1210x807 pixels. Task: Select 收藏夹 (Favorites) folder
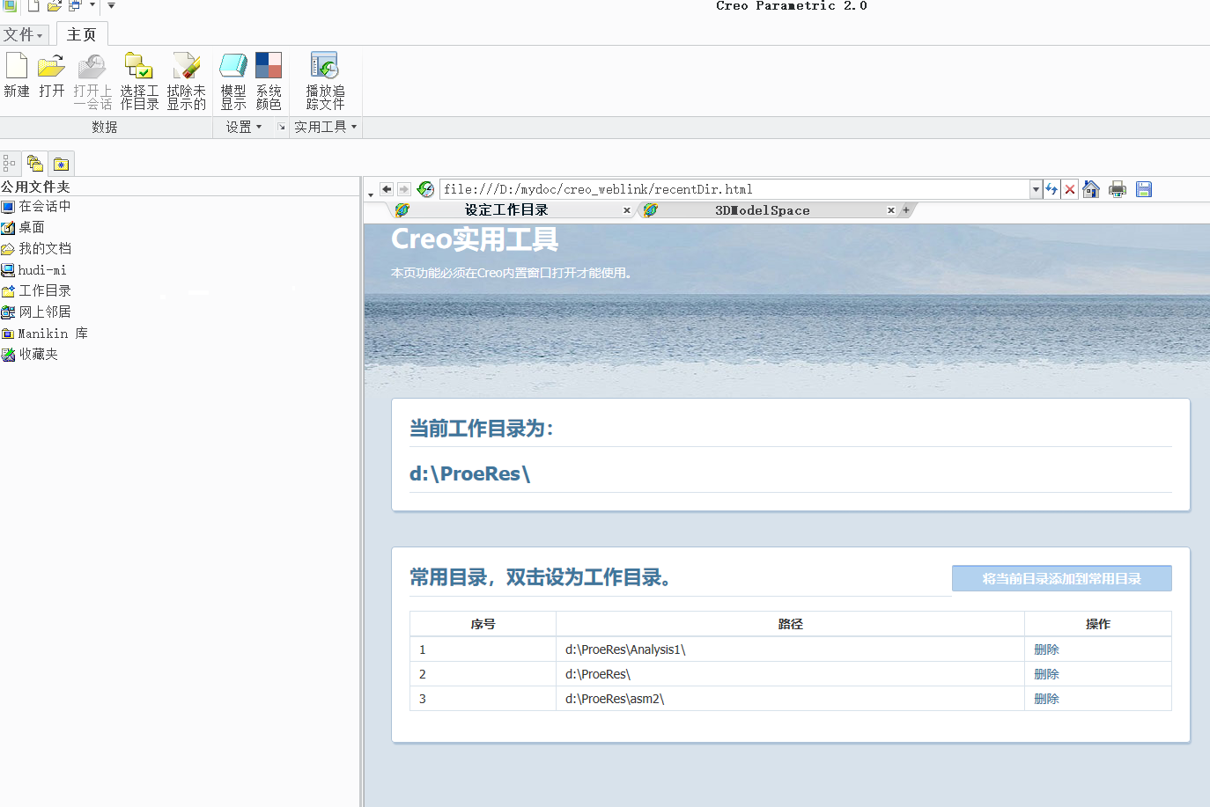(x=30, y=354)
